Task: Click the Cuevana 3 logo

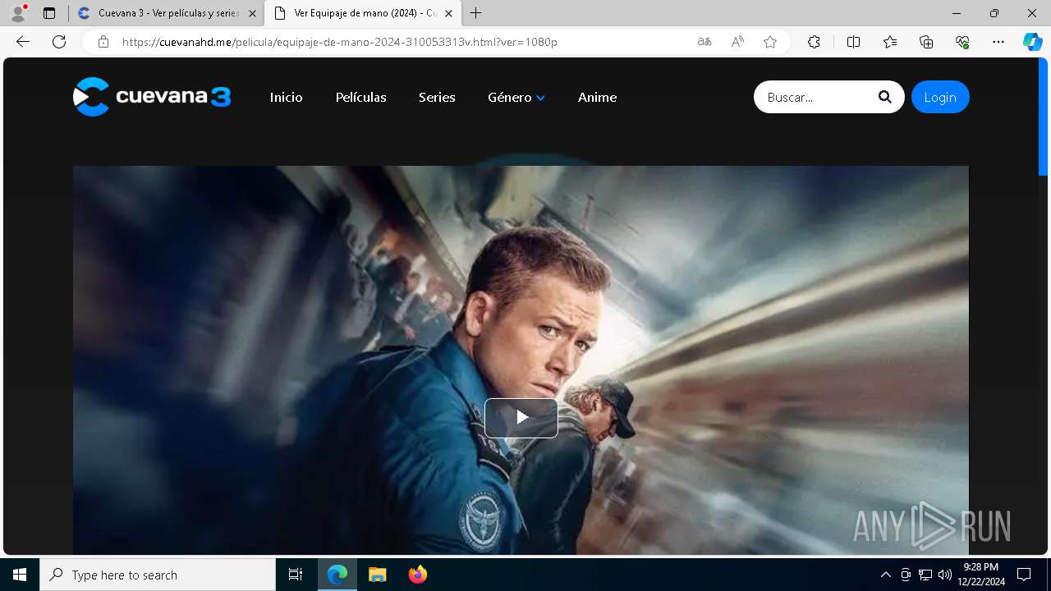Action: [x=152, y=97]
